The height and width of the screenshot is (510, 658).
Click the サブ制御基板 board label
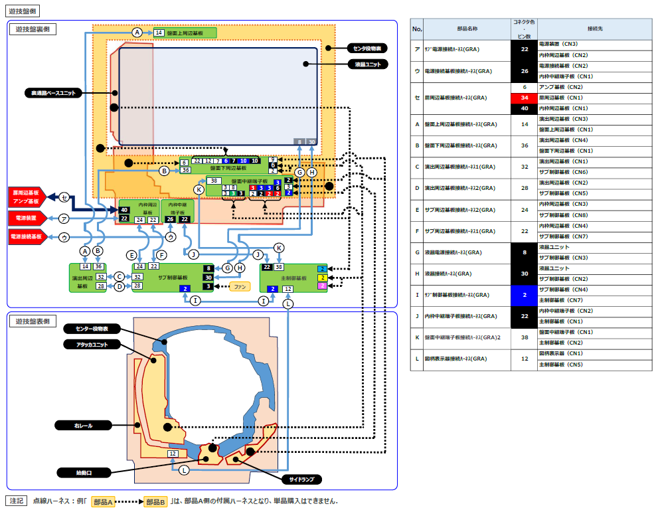tap(173, 278)
